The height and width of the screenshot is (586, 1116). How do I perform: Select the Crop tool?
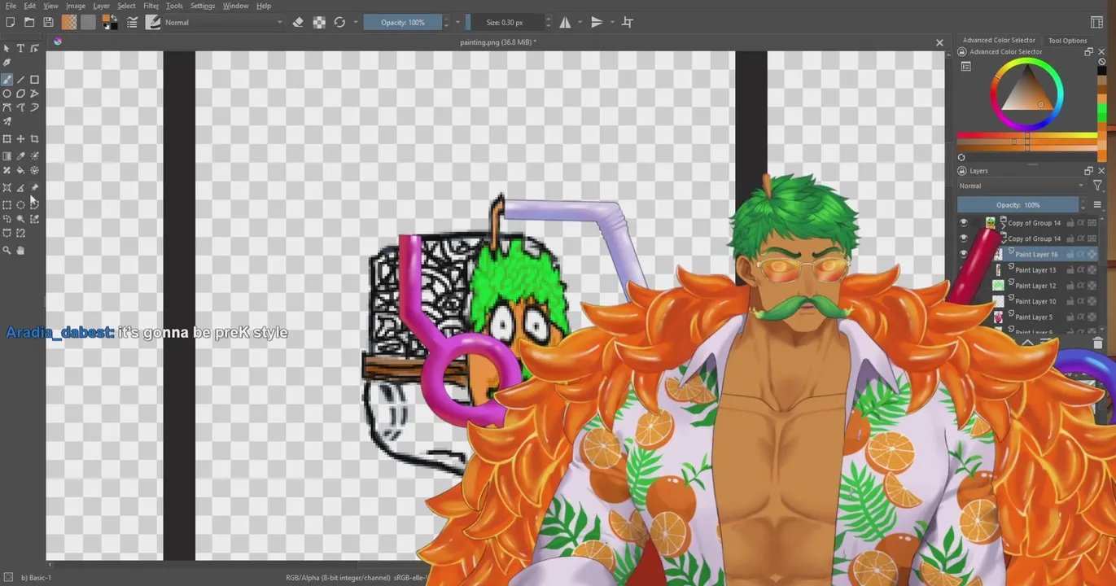pyautogui.click(x=34, y=139)
